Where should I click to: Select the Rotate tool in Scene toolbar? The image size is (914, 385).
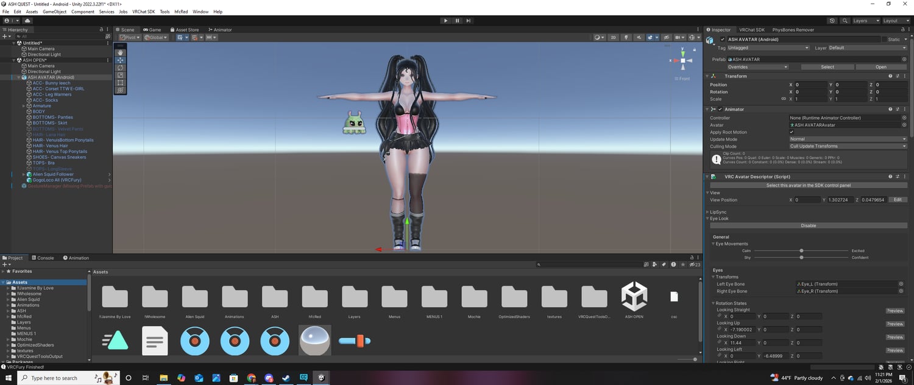(x=120, y=68)
